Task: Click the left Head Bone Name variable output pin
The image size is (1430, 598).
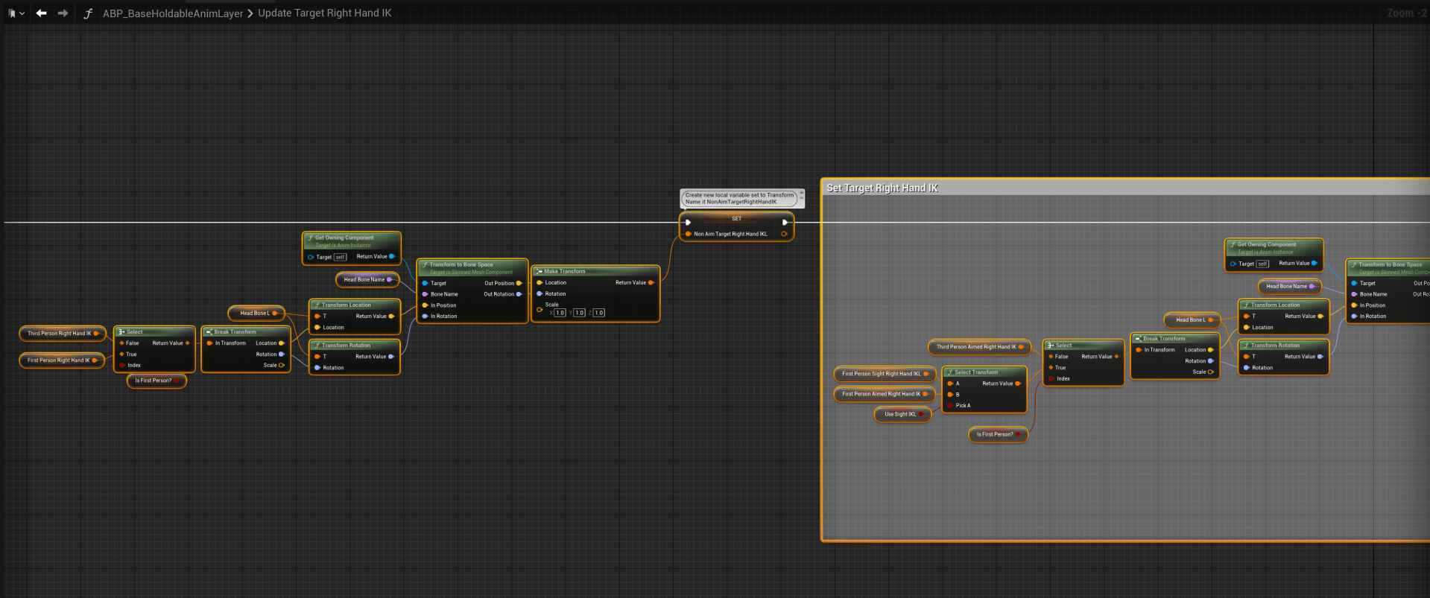Action: pos(389,280)
